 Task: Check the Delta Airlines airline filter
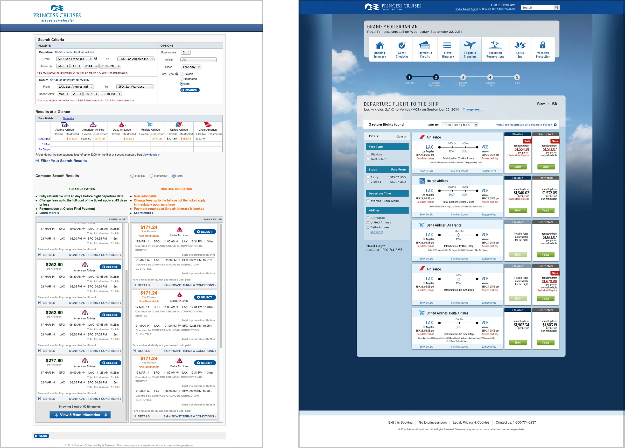click(x=368, y=227)
